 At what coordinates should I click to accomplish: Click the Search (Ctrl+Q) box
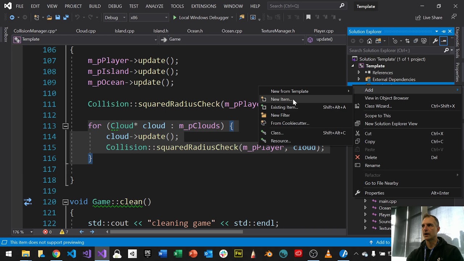click(307, 6)
